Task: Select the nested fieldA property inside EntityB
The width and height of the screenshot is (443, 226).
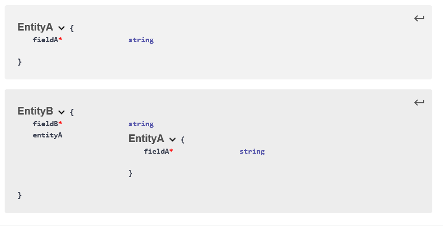Action: [x=157, y=151]
